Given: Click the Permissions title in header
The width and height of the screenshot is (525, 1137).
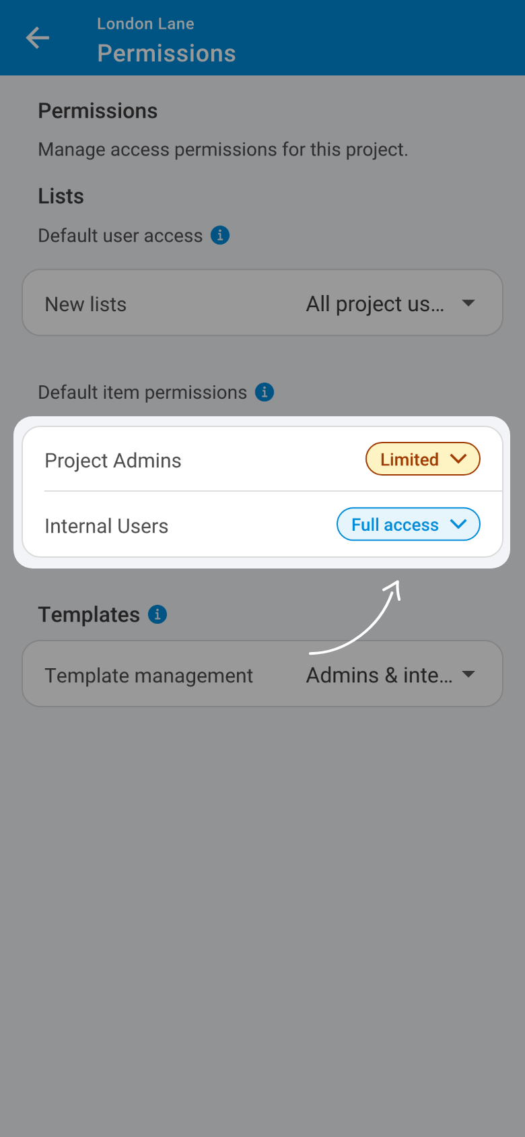Looking at the screenshot, I should pyautogui.click(x=166, y=53).
